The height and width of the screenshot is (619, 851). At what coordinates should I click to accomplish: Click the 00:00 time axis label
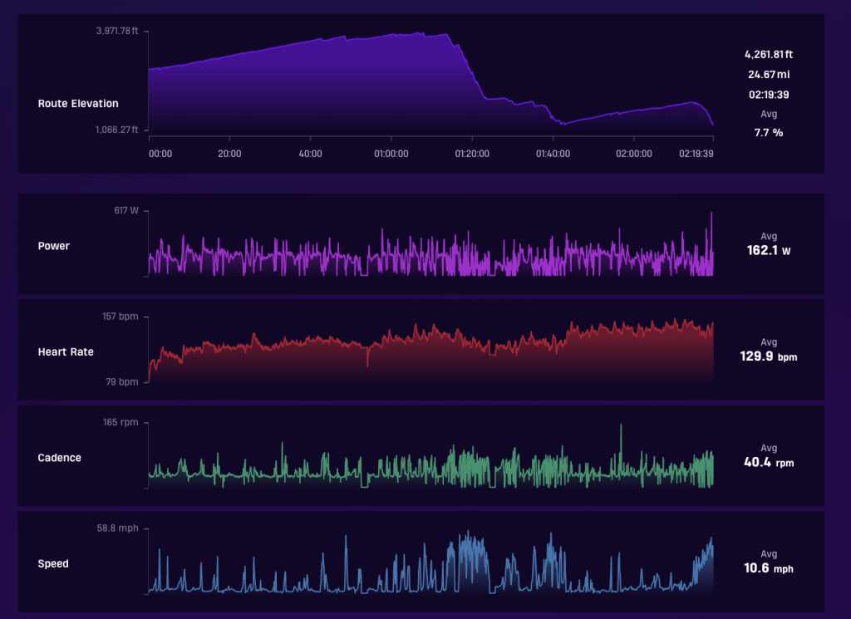click(x=160, y=154)
